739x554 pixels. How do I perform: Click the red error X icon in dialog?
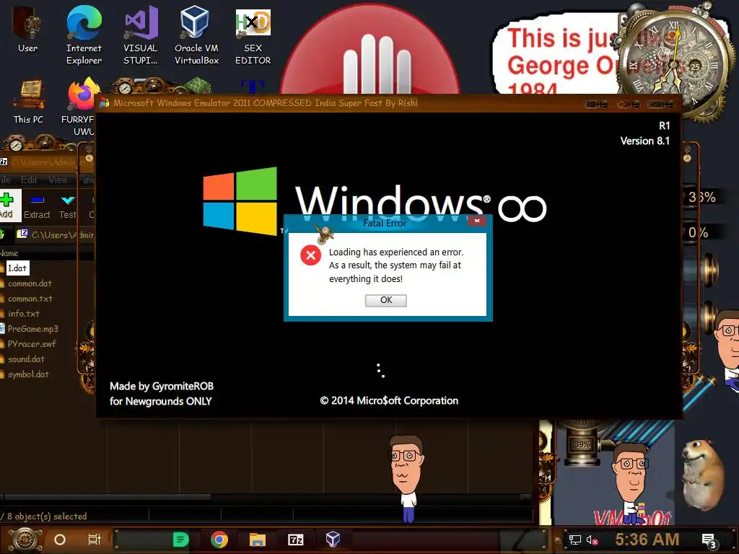[310, 255]
